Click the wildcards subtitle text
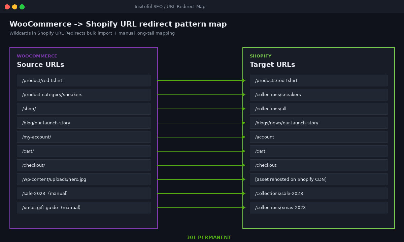 (92, 33)
